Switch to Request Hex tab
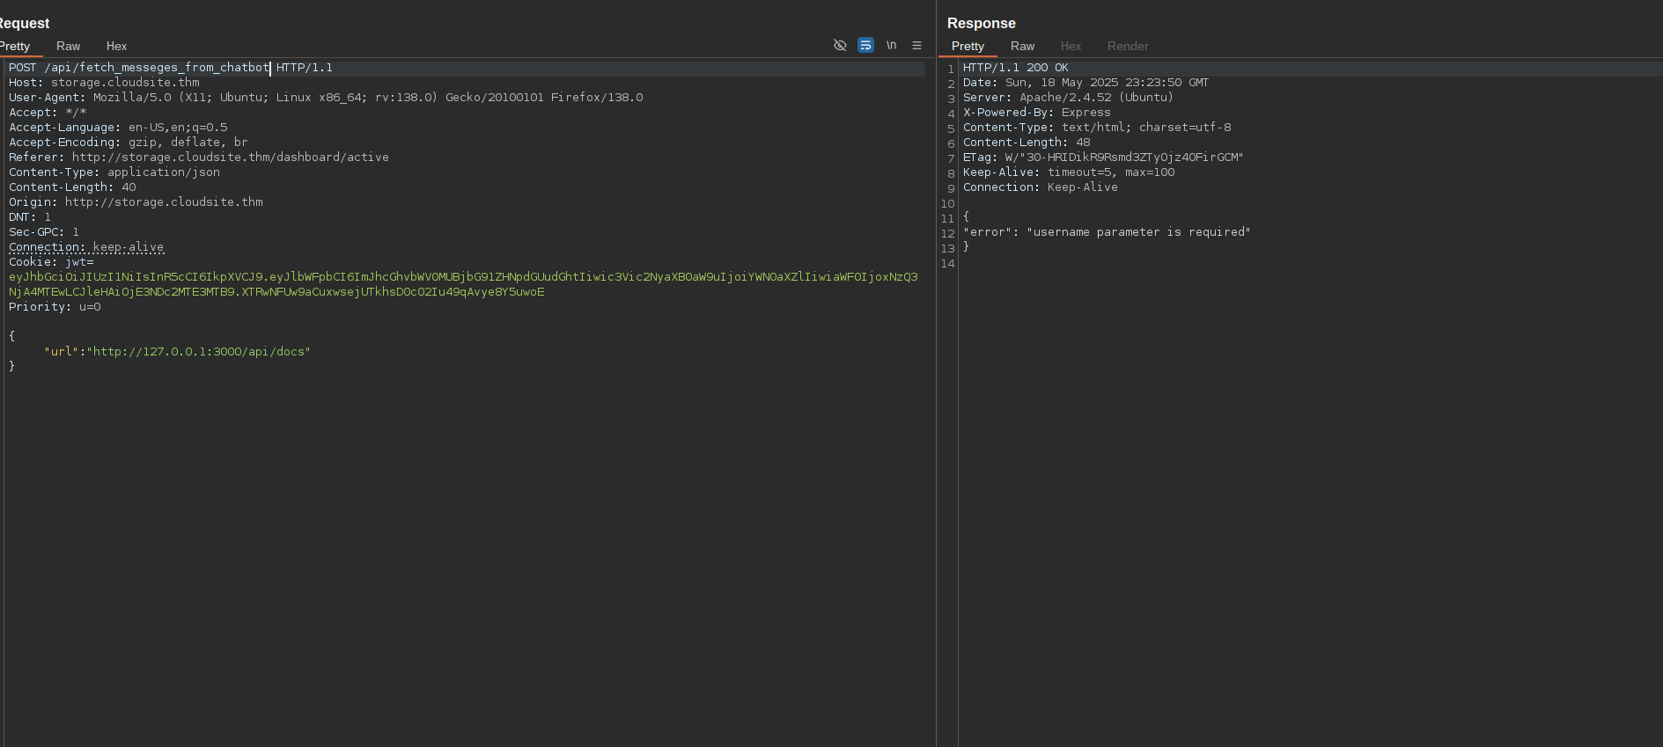This screenshot has width=1663, height=747. (x=116, y=46)
